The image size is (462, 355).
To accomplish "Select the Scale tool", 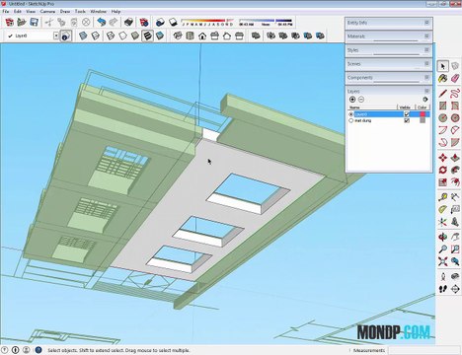I will point(443,182).
